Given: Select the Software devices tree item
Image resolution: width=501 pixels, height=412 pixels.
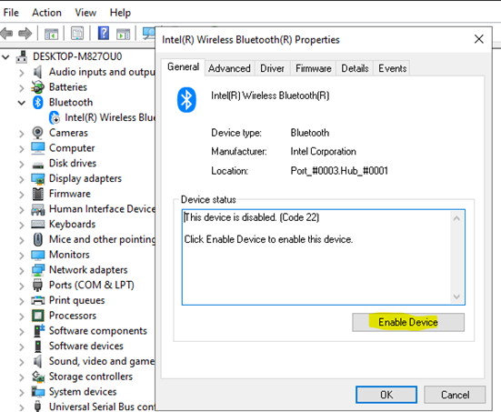Looking at the screenshot, I should pyautogui.click(x=86, y=347).
